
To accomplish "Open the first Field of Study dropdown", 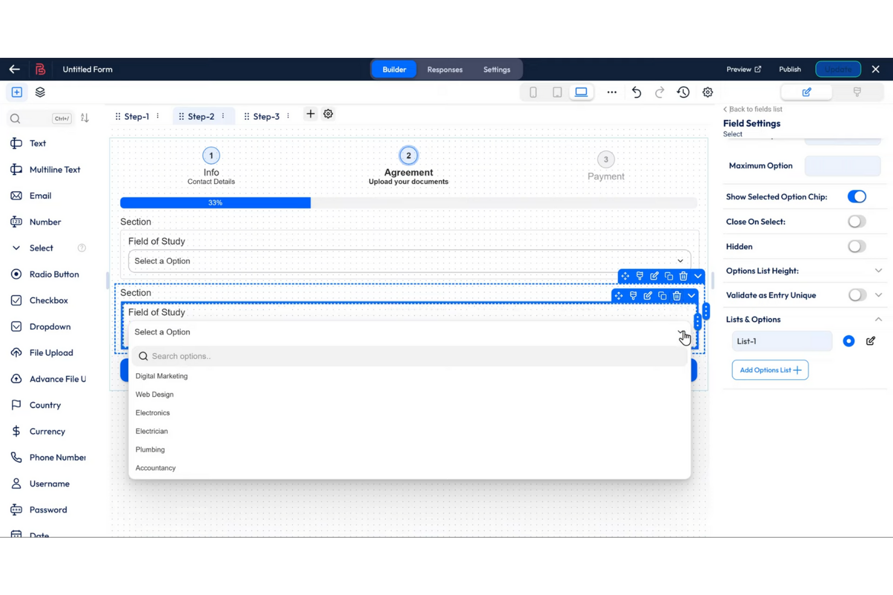I will (x=409, y=261).
